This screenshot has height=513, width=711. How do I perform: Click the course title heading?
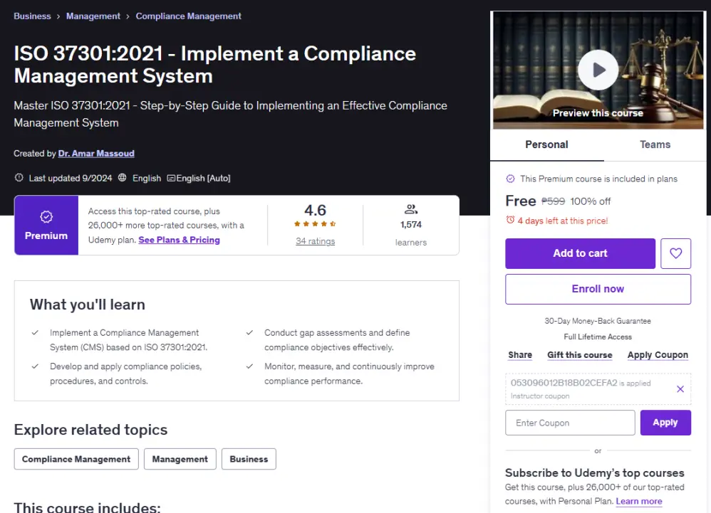point(215,64)
